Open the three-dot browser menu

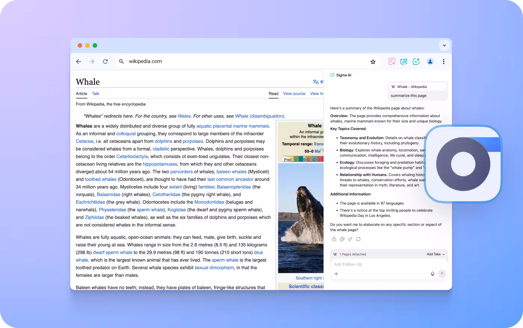(x=443, y=61)
